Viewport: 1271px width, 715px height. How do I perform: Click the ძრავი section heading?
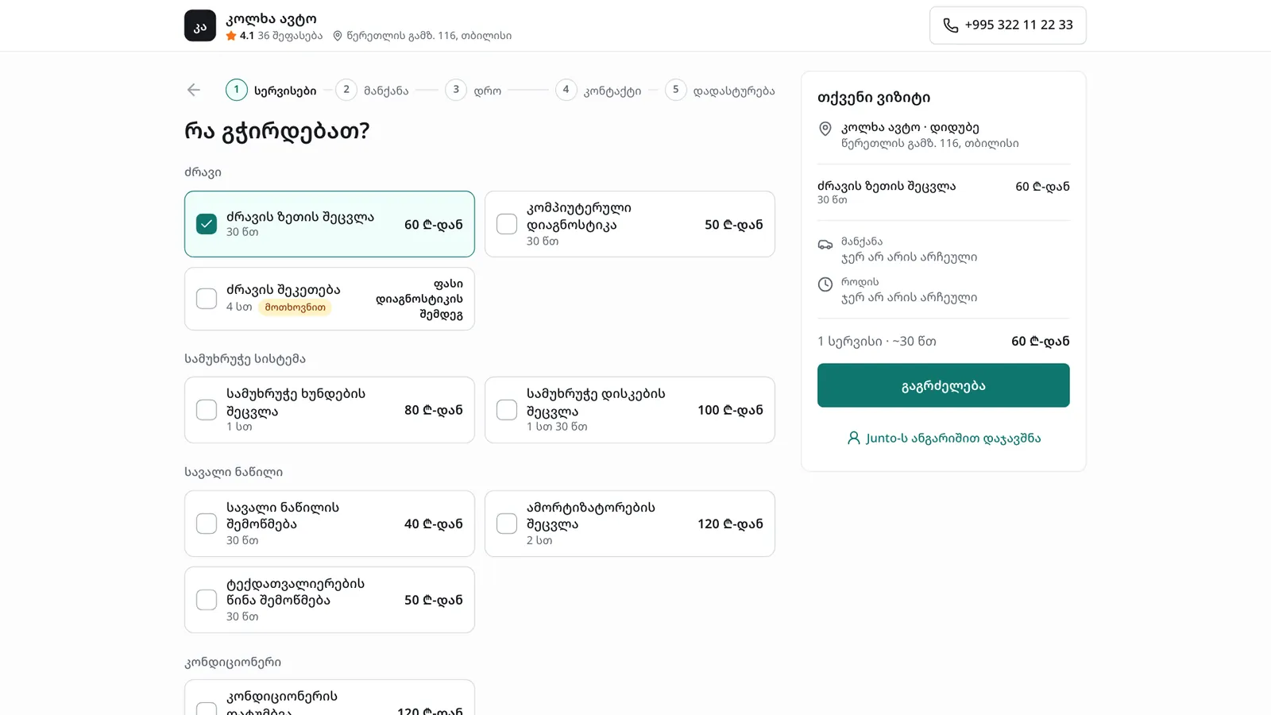pyautogui.click(x=203, y=172)
